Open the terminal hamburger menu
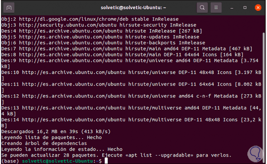The width and height of the screenshot is (267, 164). (216, 8)
